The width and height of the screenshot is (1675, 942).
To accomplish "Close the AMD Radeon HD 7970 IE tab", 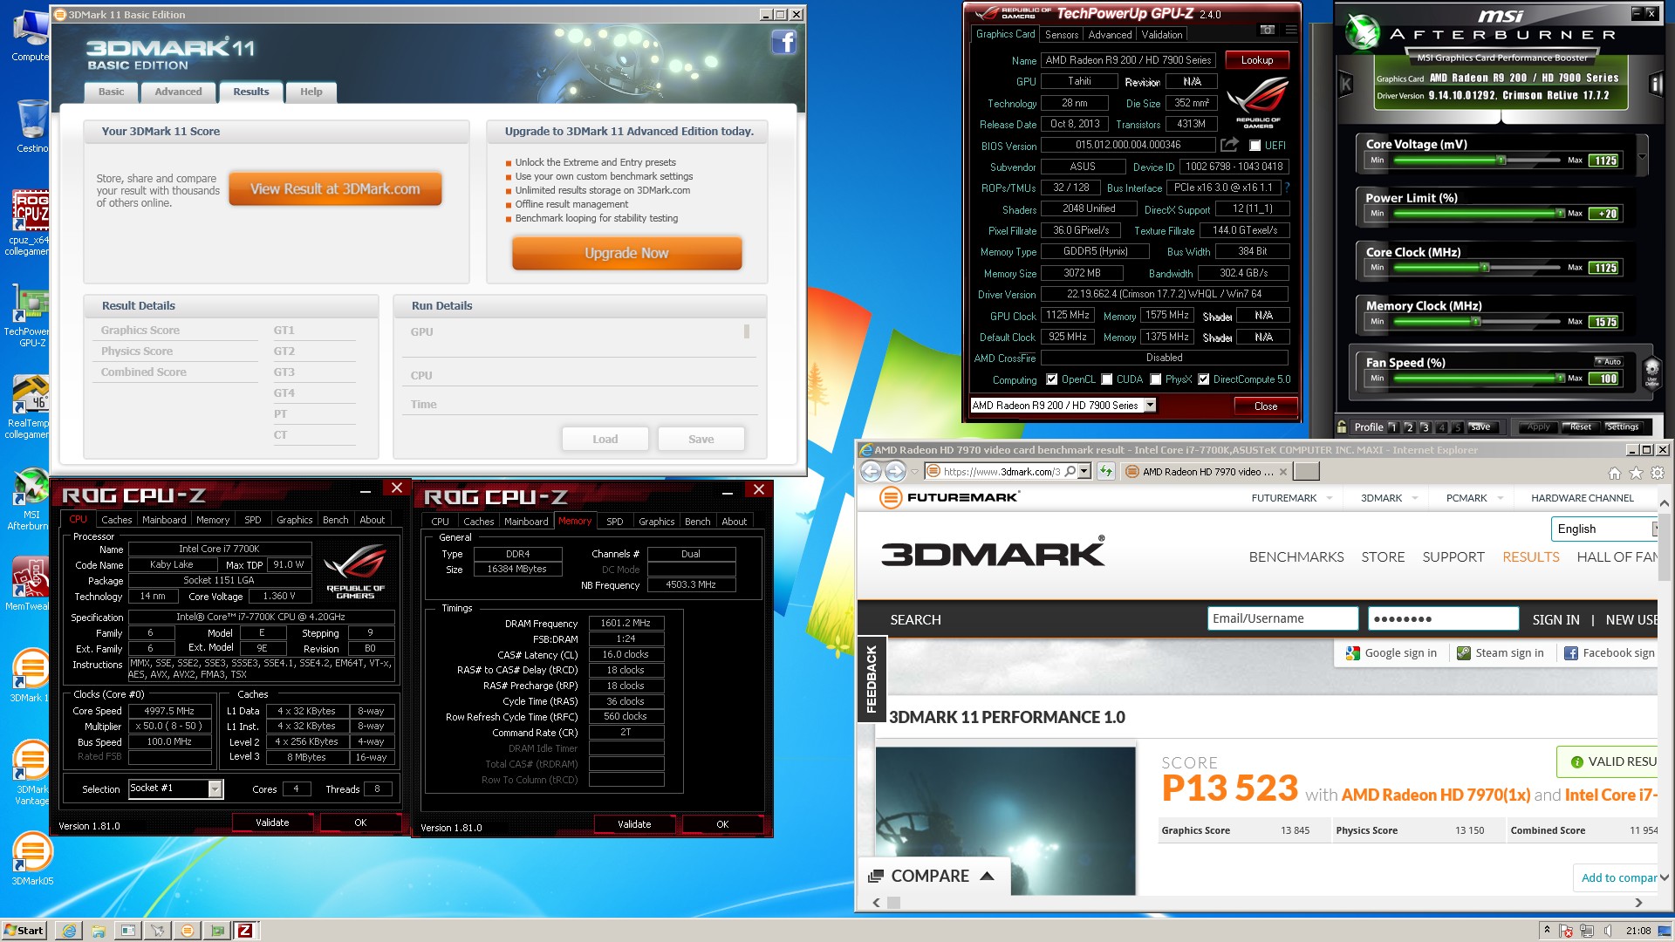I will pos(1283,472).
